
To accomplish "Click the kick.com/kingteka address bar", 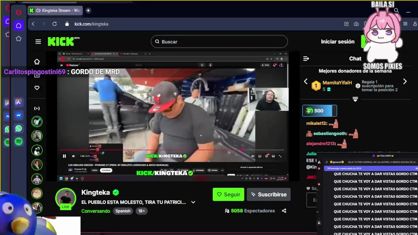I will (x=91, y=24).
